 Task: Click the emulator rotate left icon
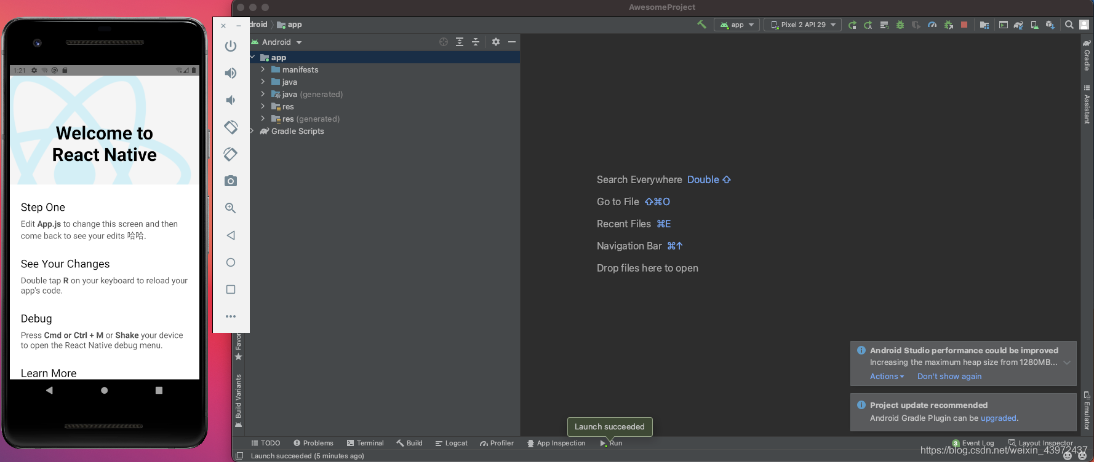(x=231, y=127)
